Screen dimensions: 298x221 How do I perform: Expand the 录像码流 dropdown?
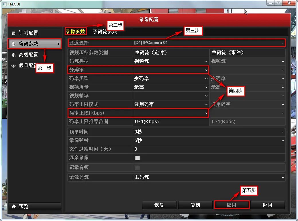[x=209, y=177]
